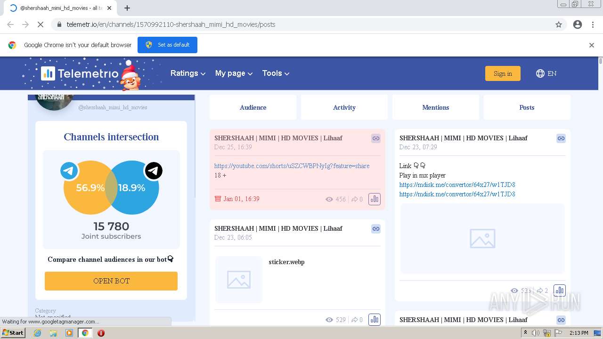Open the Chrome profile icon
Screen dimensions: 603x339
[x=578, y=24]
